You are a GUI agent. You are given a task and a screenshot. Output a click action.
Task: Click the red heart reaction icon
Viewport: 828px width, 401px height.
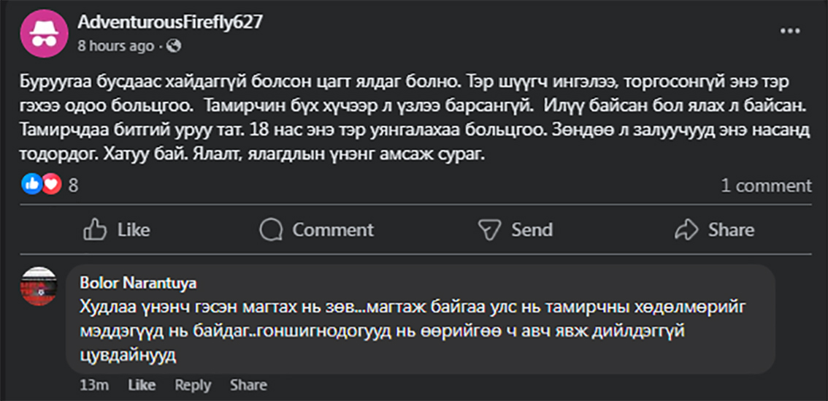[x=50, y=186]
